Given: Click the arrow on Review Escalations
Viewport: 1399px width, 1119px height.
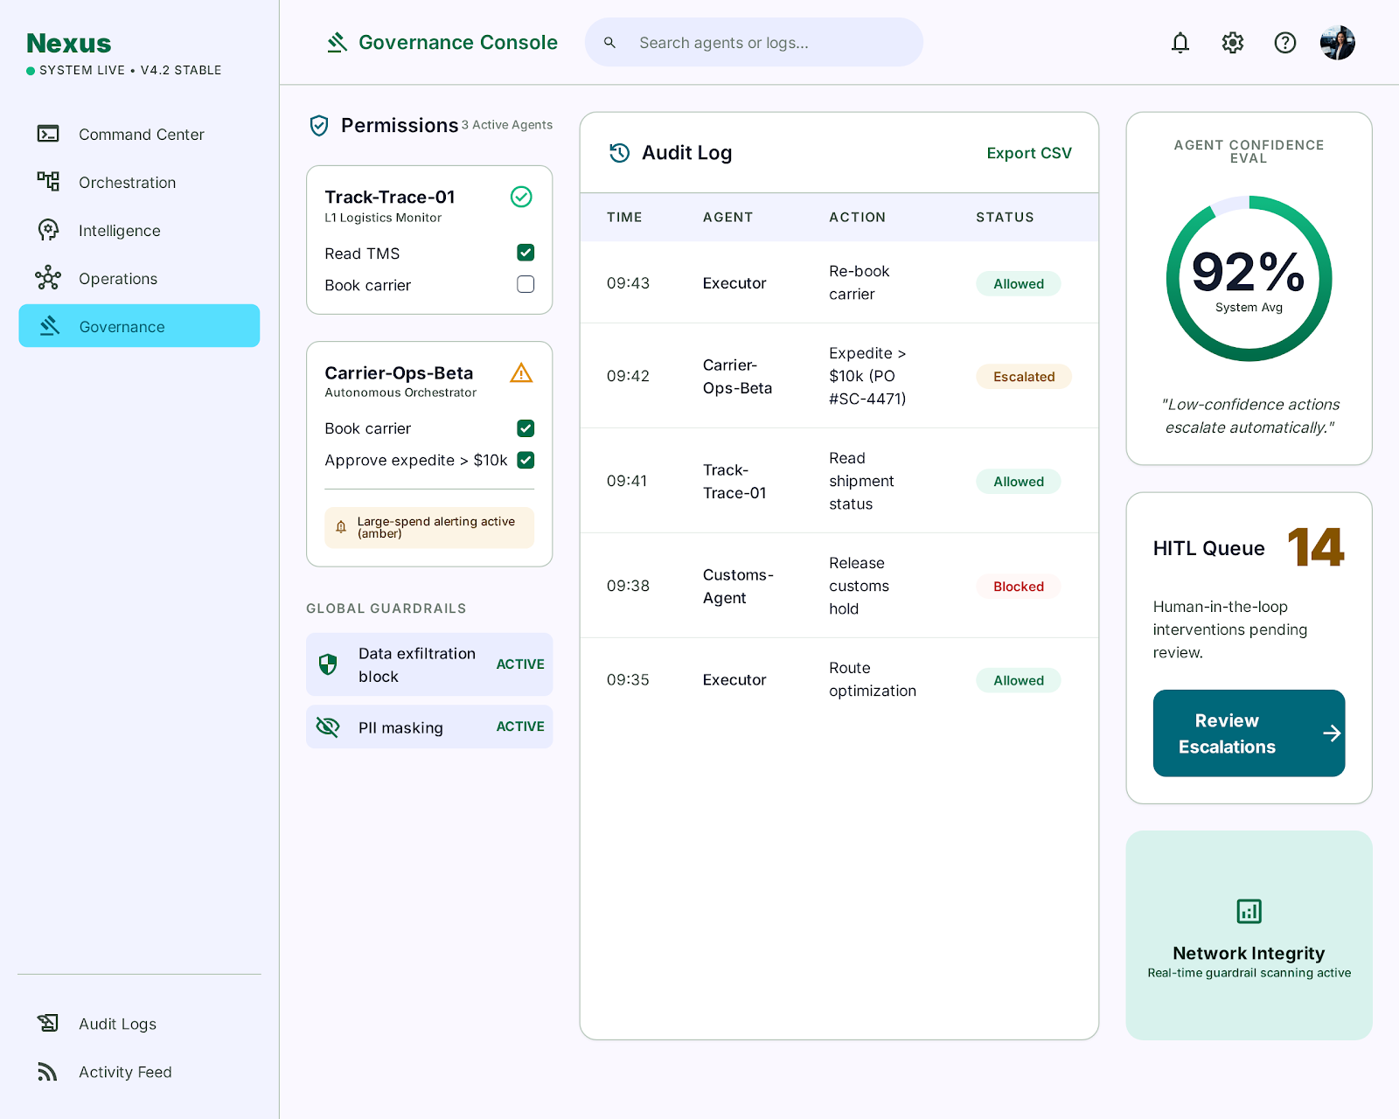Looking at the screenshot, I should pos(1331,733).
